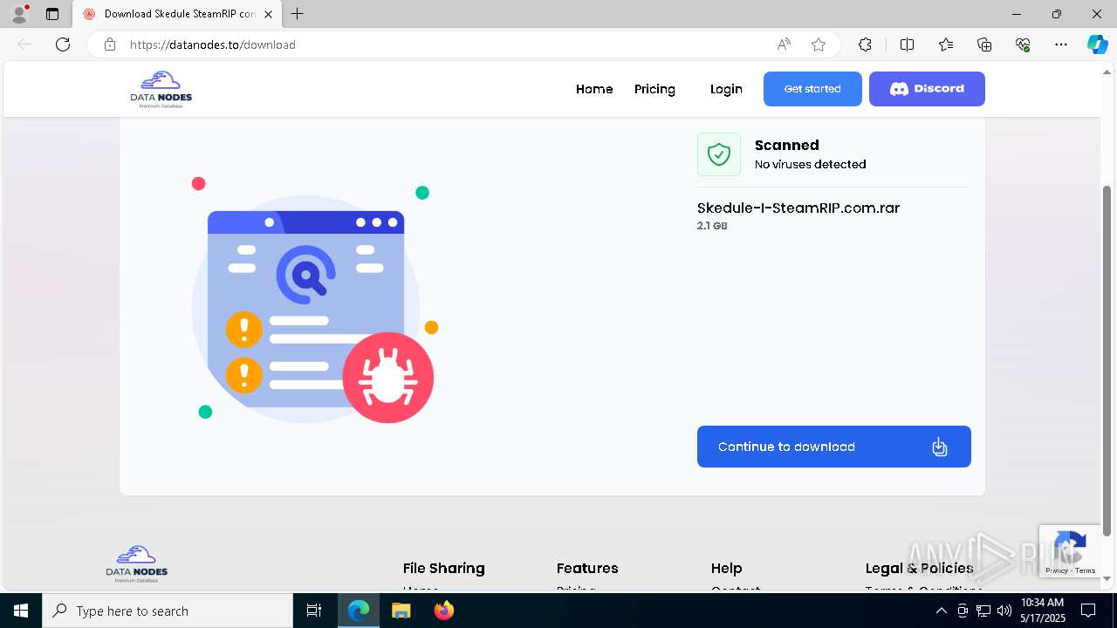The height and width of the screenshot is (628, 1117).
Task: Close the Download Skedule tab
Action: [269, 14]
